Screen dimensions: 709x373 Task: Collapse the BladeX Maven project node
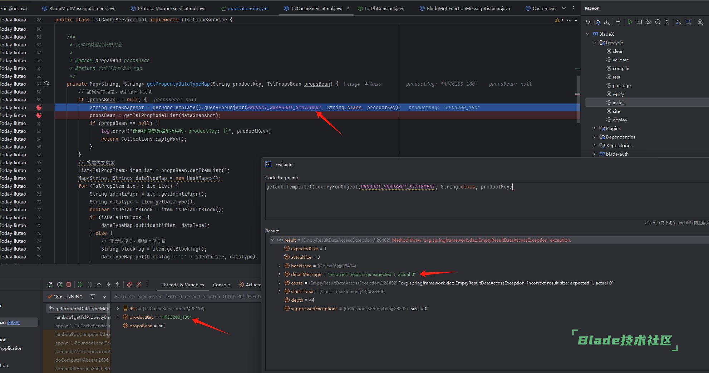pyautogui.click(x=588, y=34)
